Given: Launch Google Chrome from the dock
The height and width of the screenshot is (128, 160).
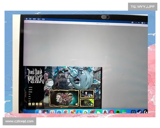Looking at the screenshot, I should pyautogui.click(x=66, y=112).
